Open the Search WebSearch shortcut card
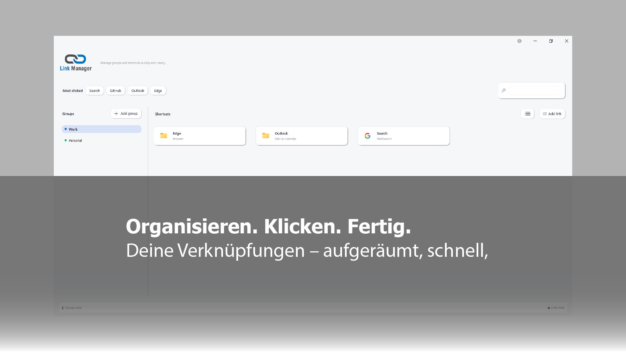Viewport: 626px width, 352px height. click(404, 136)
